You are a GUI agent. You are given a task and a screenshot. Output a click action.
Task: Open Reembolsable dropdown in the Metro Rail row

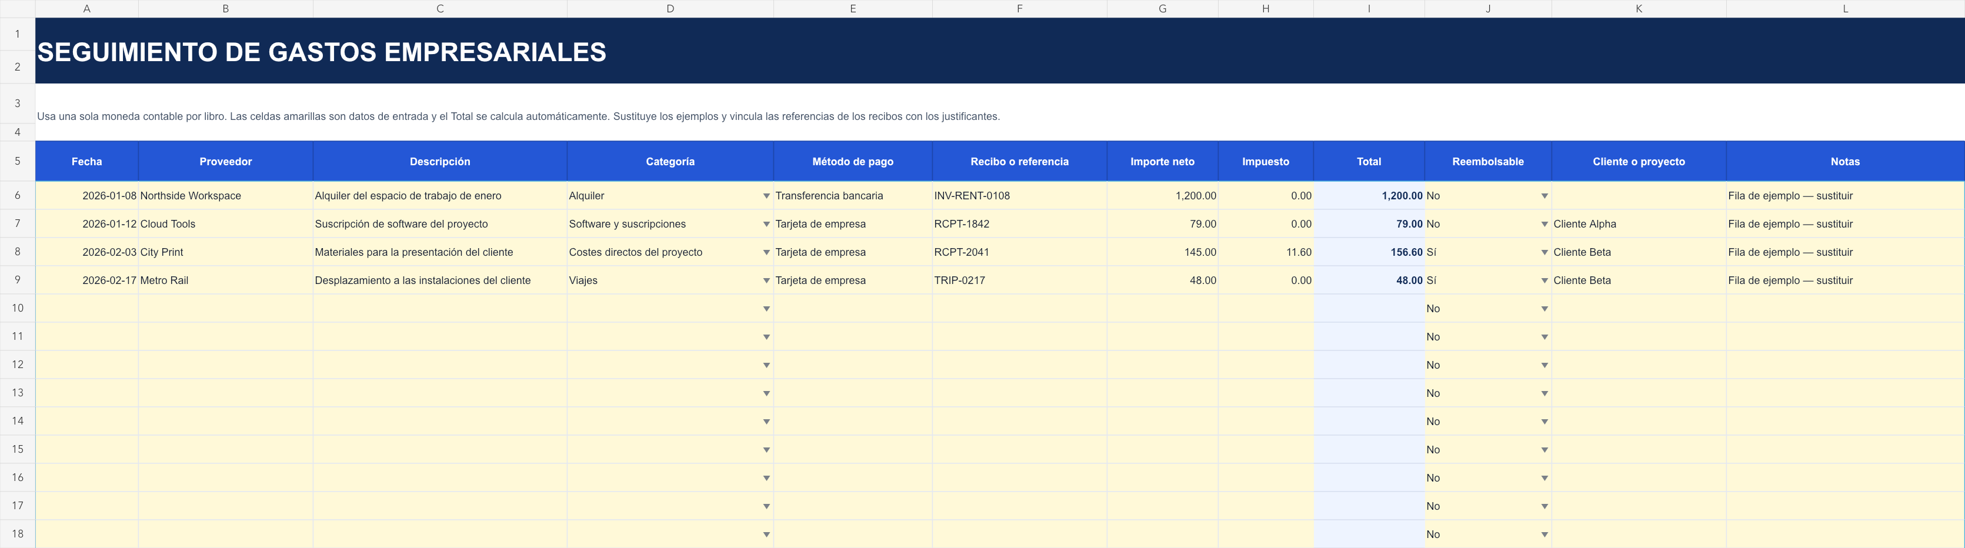1544,280
